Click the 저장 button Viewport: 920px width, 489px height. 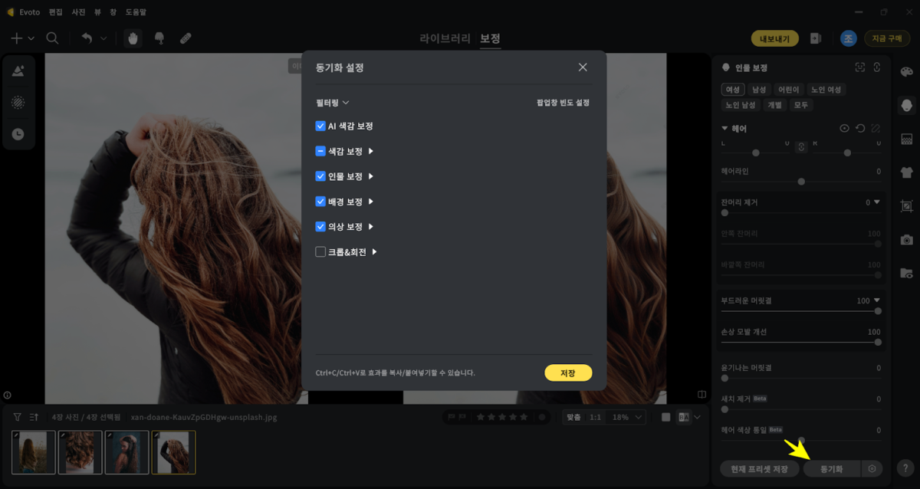pos(568,372)
